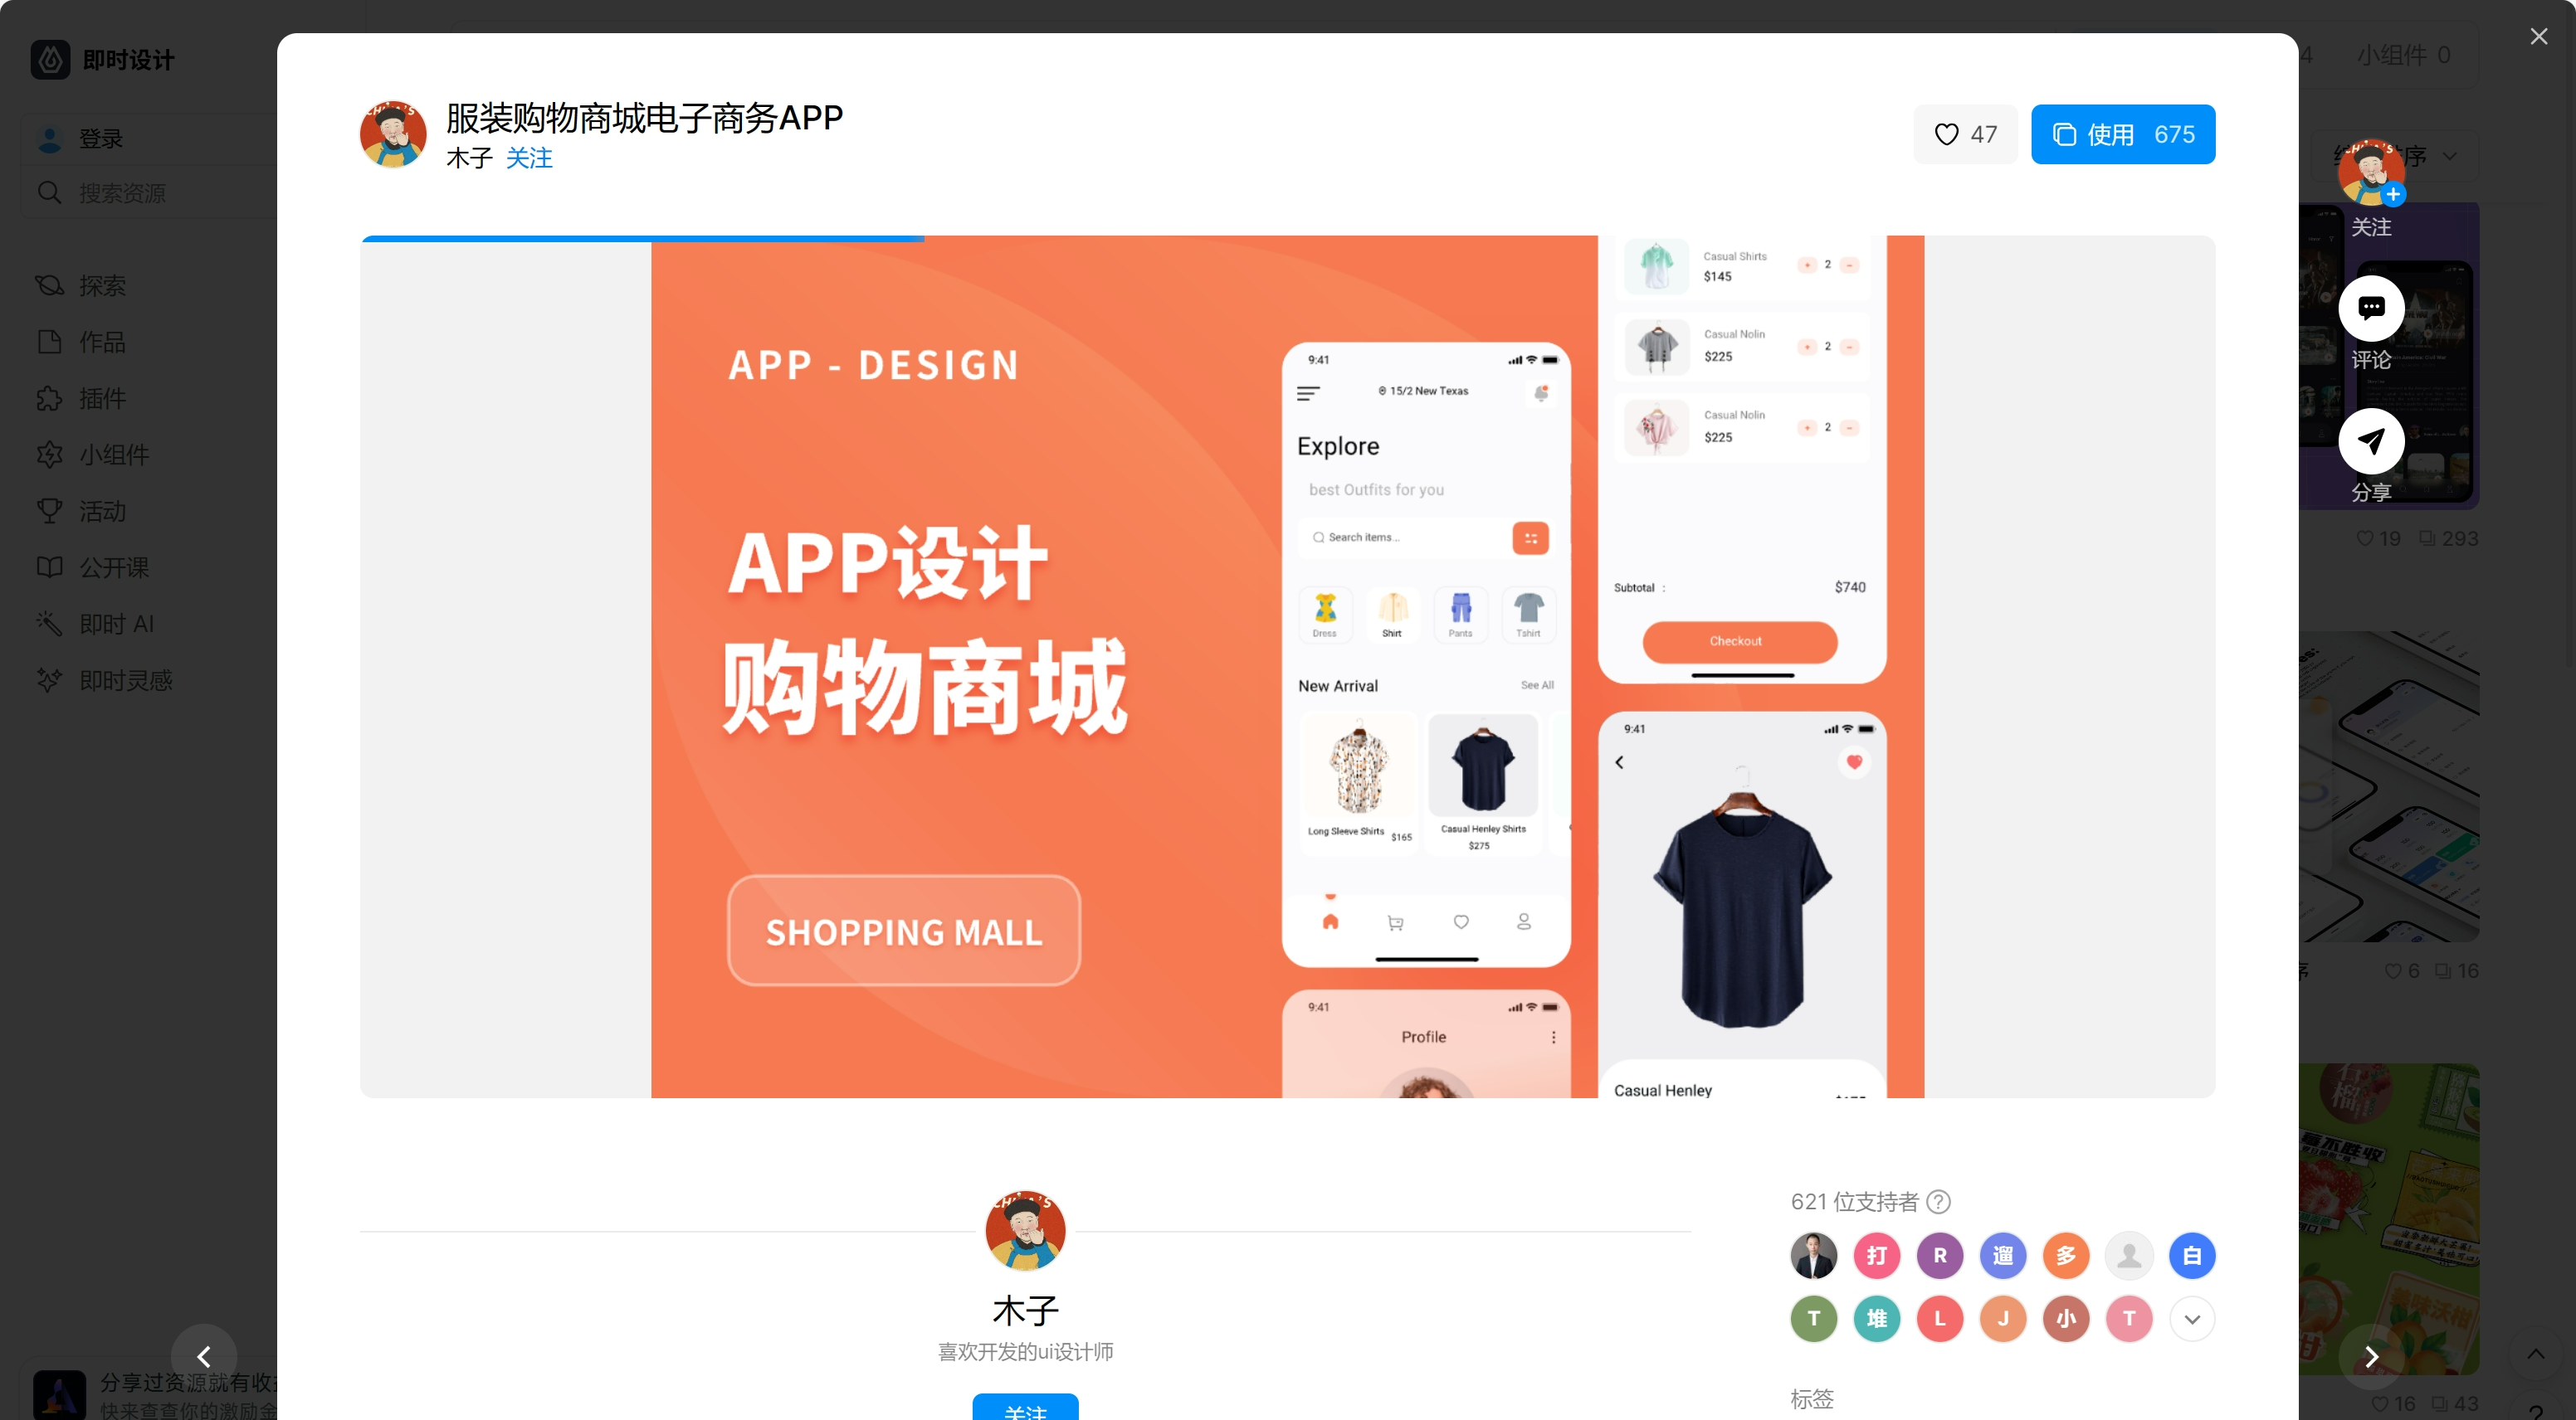The image size is (2576, 1420).
Task: Click the 关注 follow button
Action: click(528, 159)
